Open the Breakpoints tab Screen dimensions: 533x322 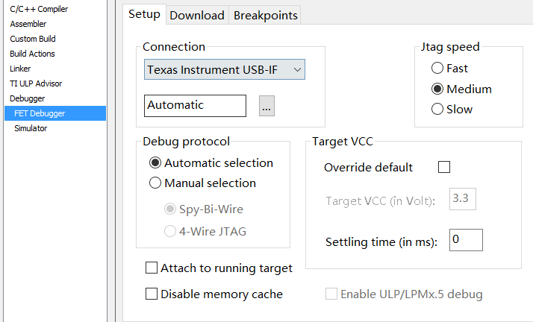(265, 15)
